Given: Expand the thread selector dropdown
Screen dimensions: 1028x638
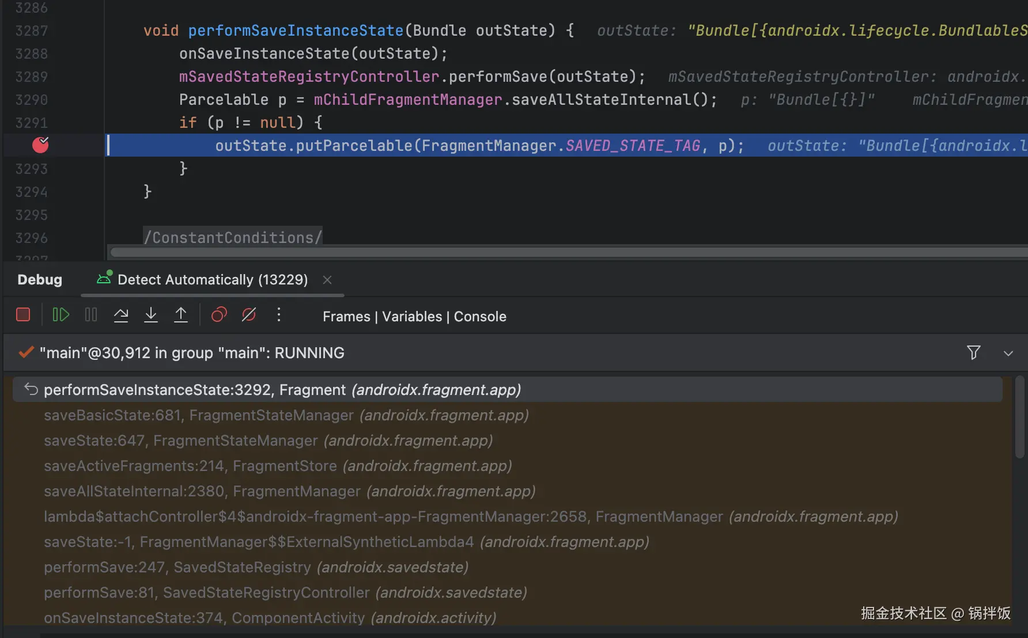Looking at the screenshot, I should pyautogui.click(x=1008, y=354).
